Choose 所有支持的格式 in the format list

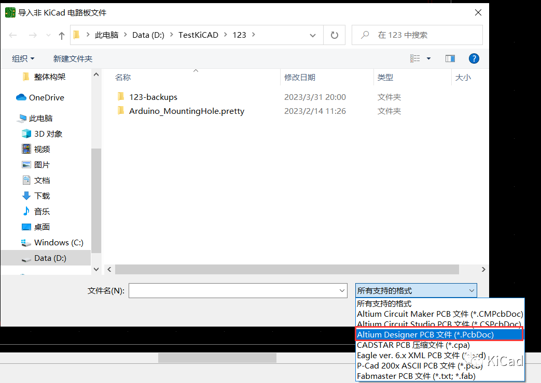tap(440, 304)
